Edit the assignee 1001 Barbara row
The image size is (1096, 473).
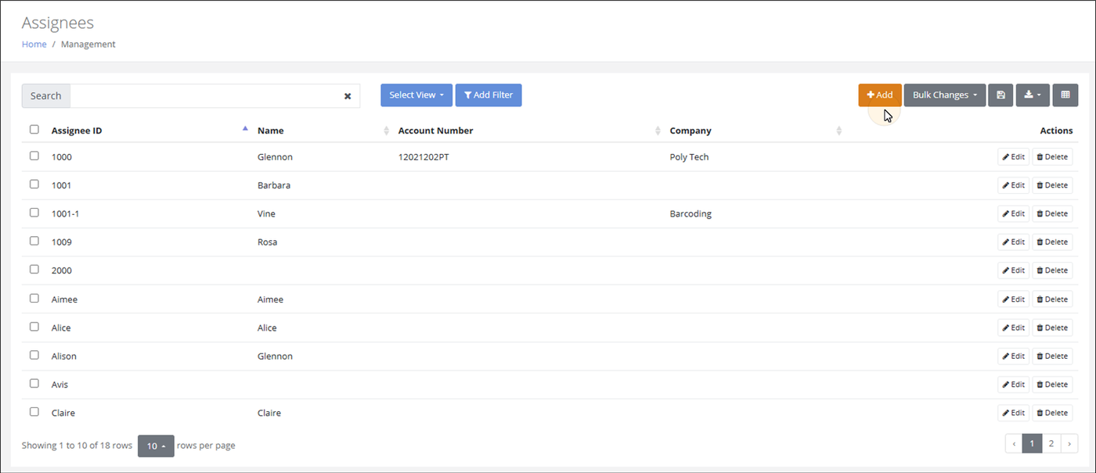tap(1013, 185)
